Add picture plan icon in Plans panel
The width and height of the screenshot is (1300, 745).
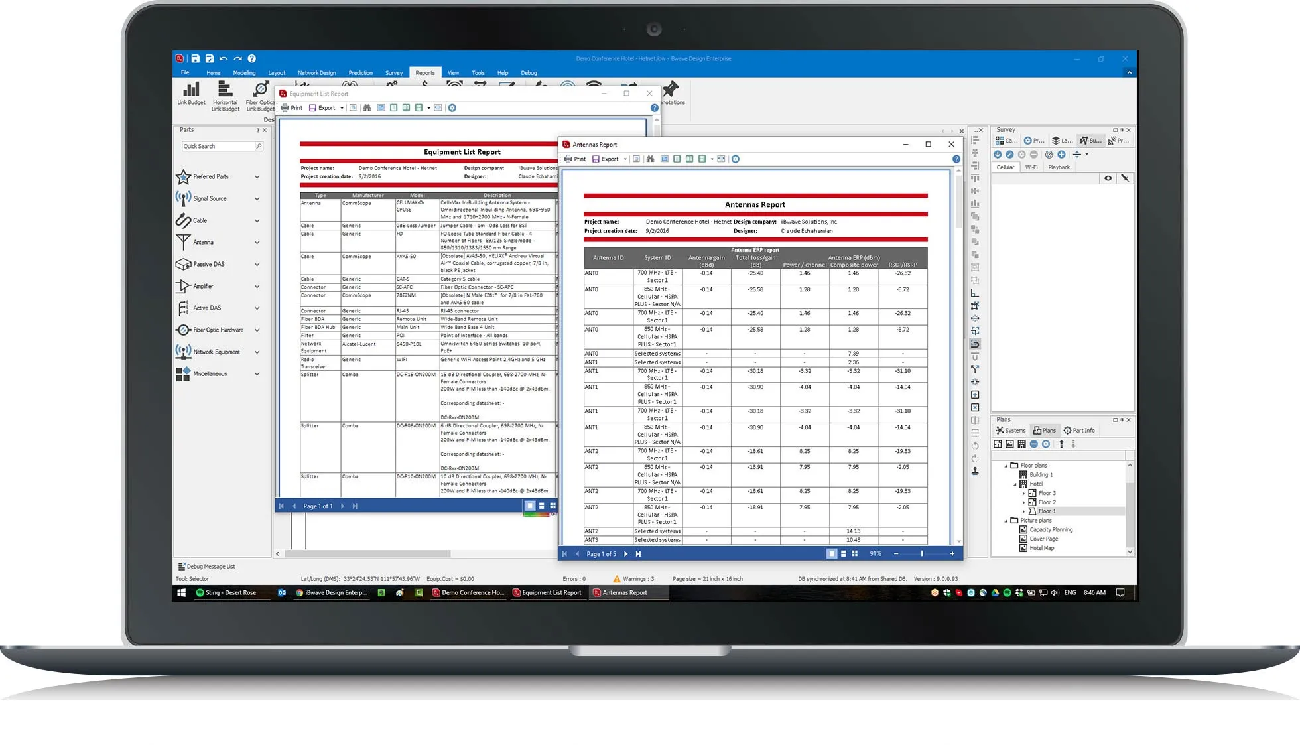point(1009,444)
